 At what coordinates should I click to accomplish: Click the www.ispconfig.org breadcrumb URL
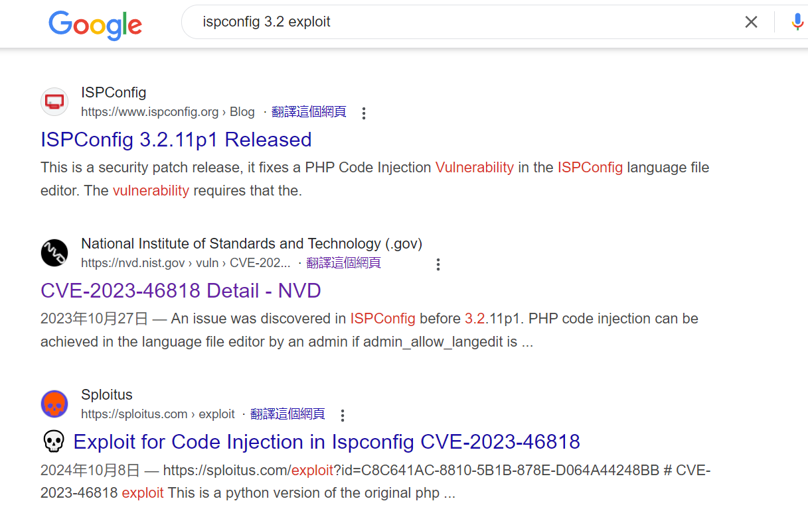[x=168, y=112]
